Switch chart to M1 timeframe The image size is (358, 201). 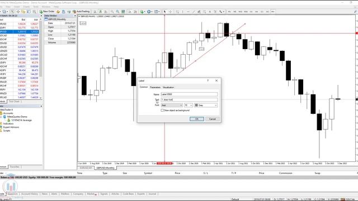click(x=229, y=11)
